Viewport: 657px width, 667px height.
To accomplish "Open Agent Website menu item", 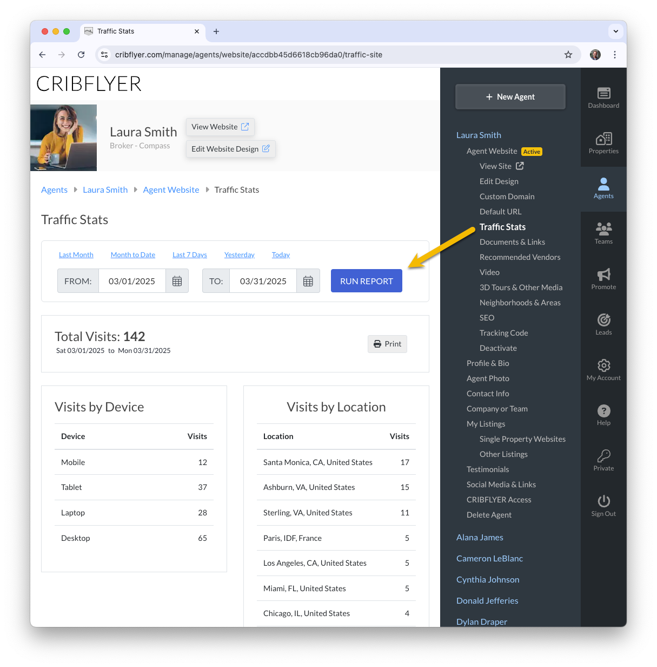I will pyautogui.click(x=492, y=151).
